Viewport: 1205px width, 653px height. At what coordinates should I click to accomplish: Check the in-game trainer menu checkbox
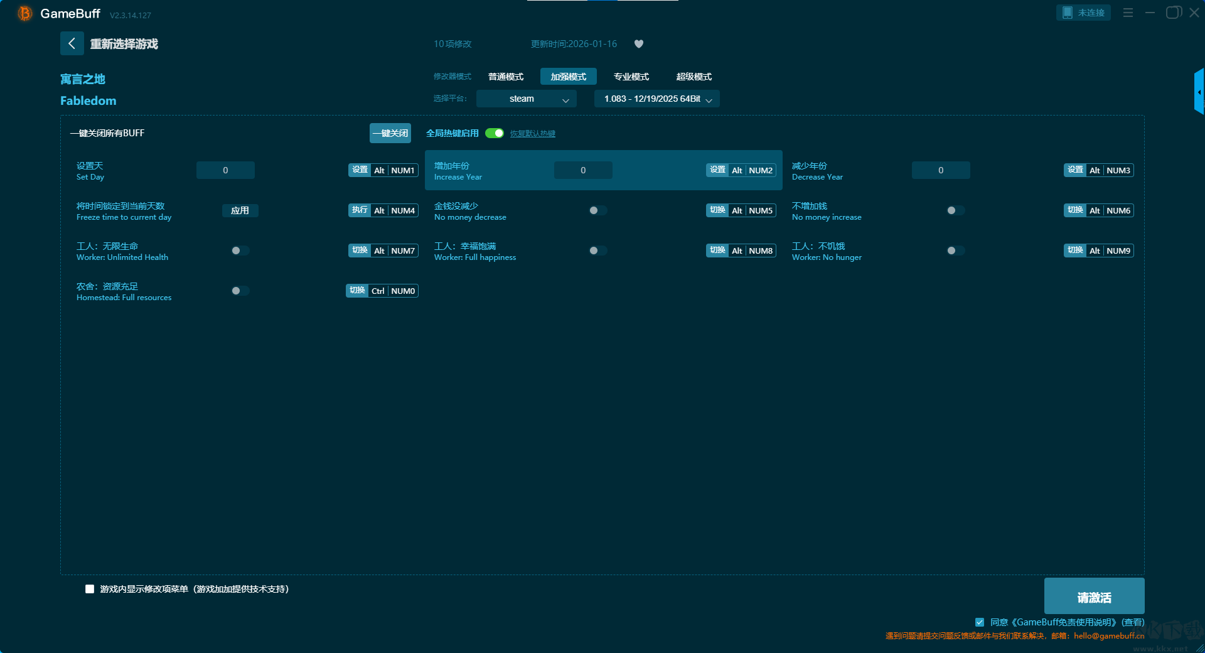[90, 589]
